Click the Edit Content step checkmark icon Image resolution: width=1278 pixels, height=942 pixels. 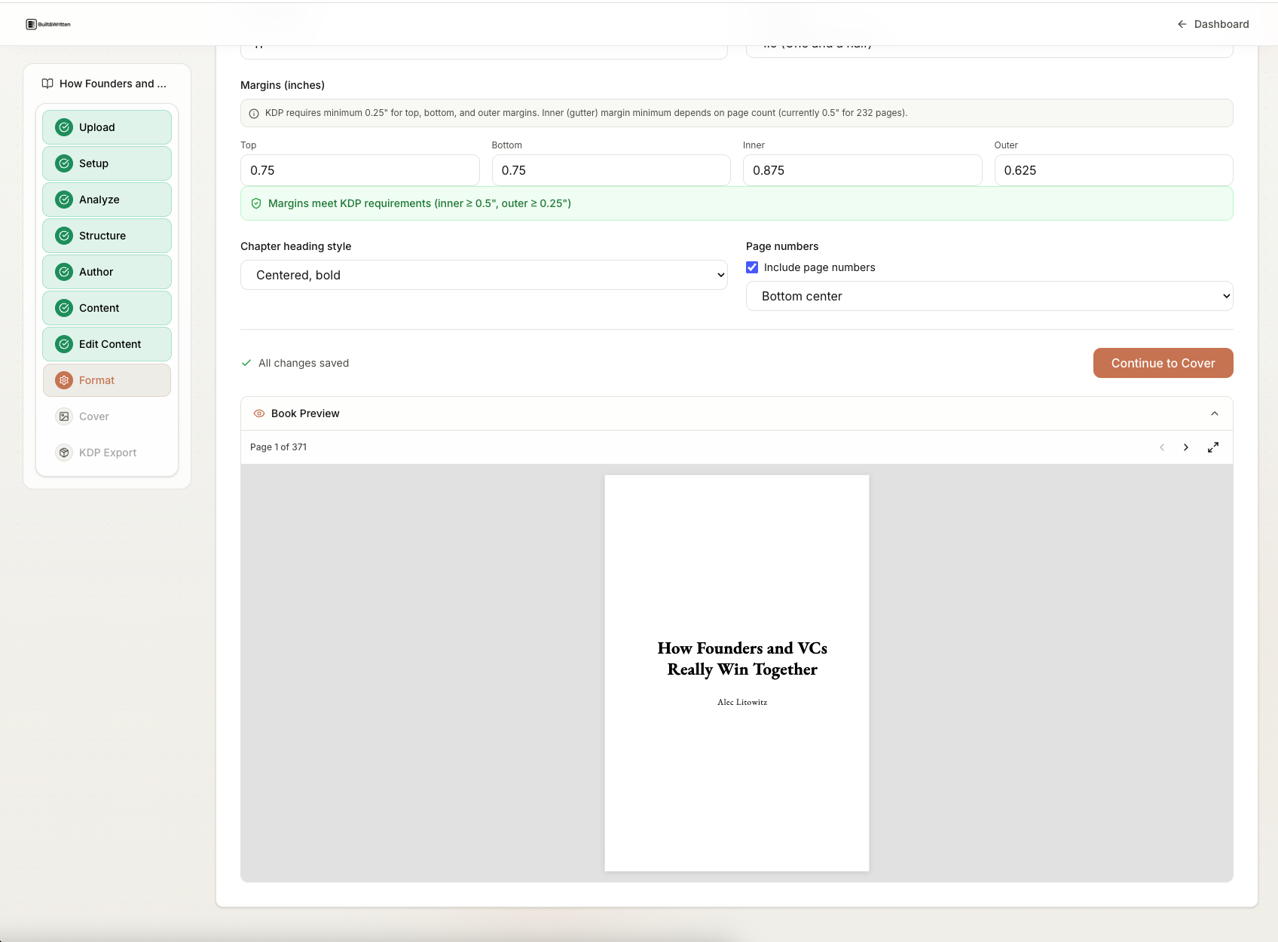click(x=64, y=344)
